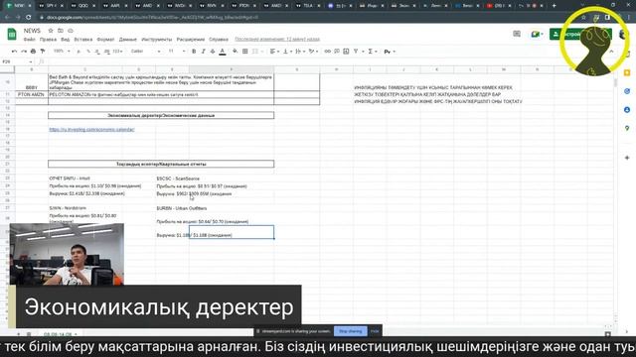Star the NEWS document
This screenshot has width=636, height=357.
click(x=51, y=31)
